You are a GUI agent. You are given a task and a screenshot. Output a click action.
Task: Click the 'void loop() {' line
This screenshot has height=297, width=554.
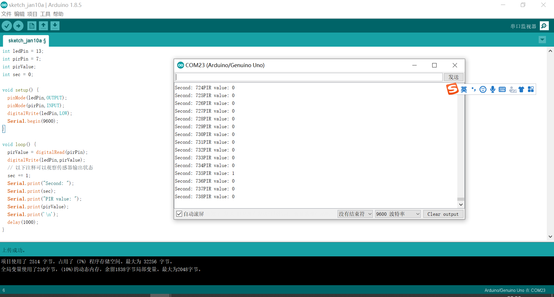coord(19,144)
